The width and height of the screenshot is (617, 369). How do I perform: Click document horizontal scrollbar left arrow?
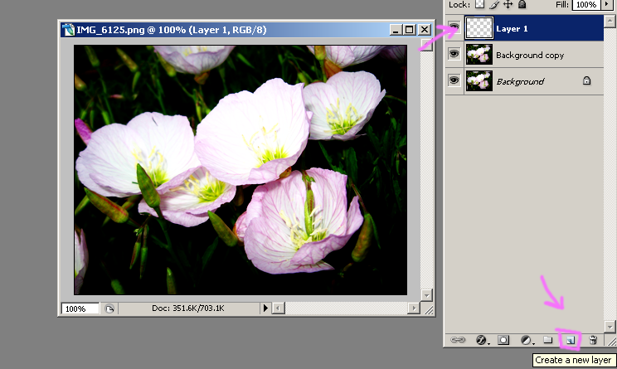pos(278,308)
